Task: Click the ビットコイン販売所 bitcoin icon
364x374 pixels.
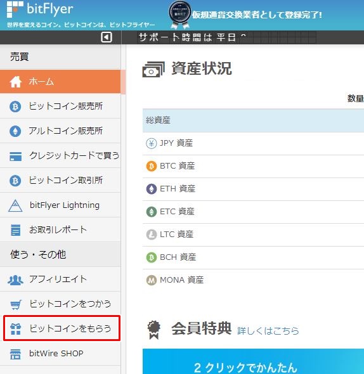Action: 15,106
